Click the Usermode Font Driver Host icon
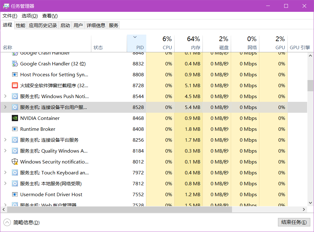This screenshot has width=314, height=232. point(15,194)
